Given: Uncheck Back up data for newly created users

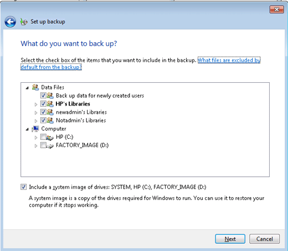Looking at the screenshot, I should 43,96.
